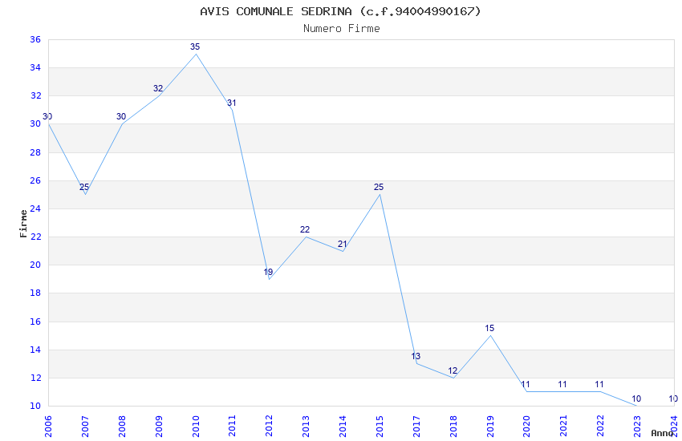Click data value 32 above the 2009 point
Viewport: 682px width, 441px height.
coord(158,89)
